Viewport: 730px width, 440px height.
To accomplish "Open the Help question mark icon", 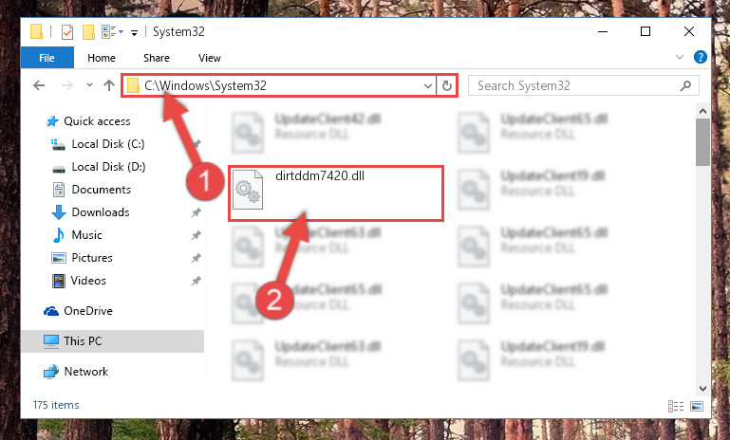I will (x=701, y=57).
